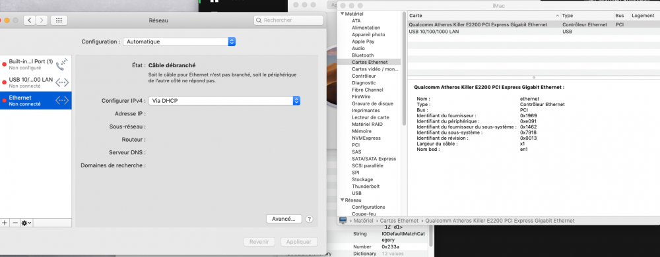Image resolution: width=660 pixels, height=257 pixels.
Task: Select Fibre Channel in the sidebar
Action: click(x=368, y=90)
